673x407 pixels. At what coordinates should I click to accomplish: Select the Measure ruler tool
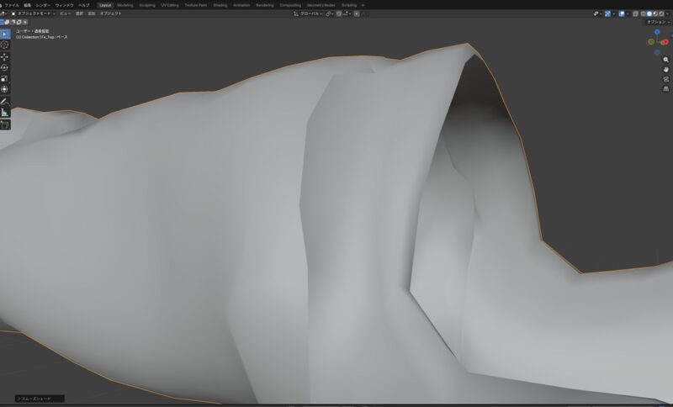(x=5, y=112)
